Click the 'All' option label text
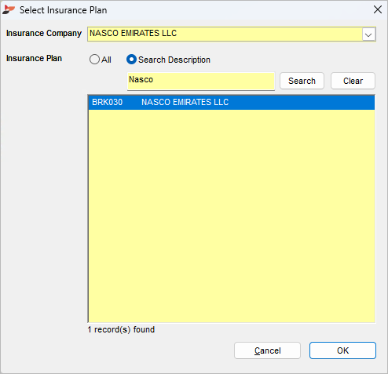 click(x=106, y=60)
